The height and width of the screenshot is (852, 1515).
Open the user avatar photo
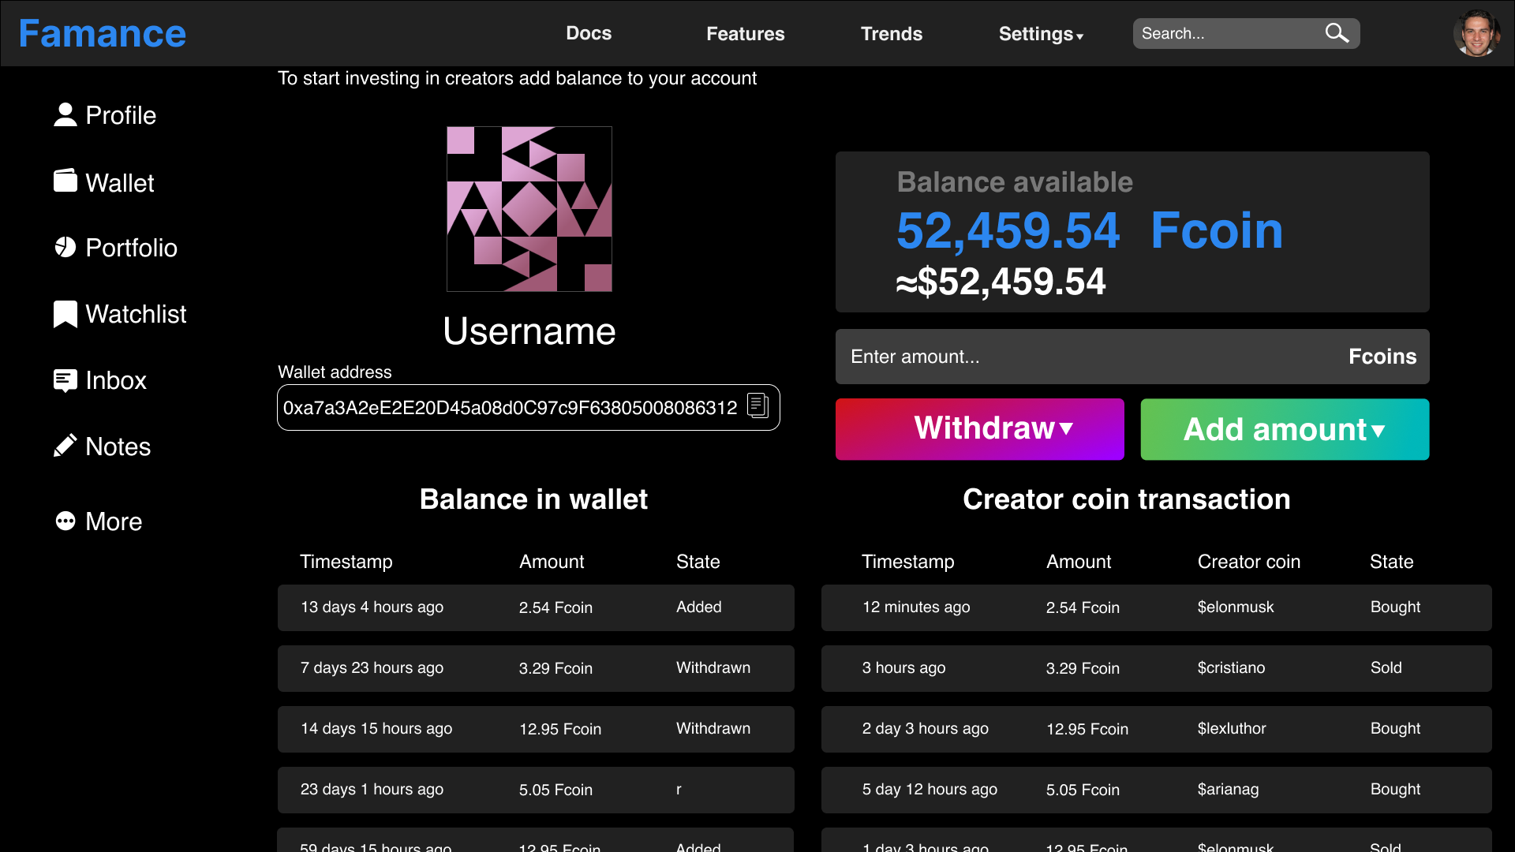[1476, 33]
